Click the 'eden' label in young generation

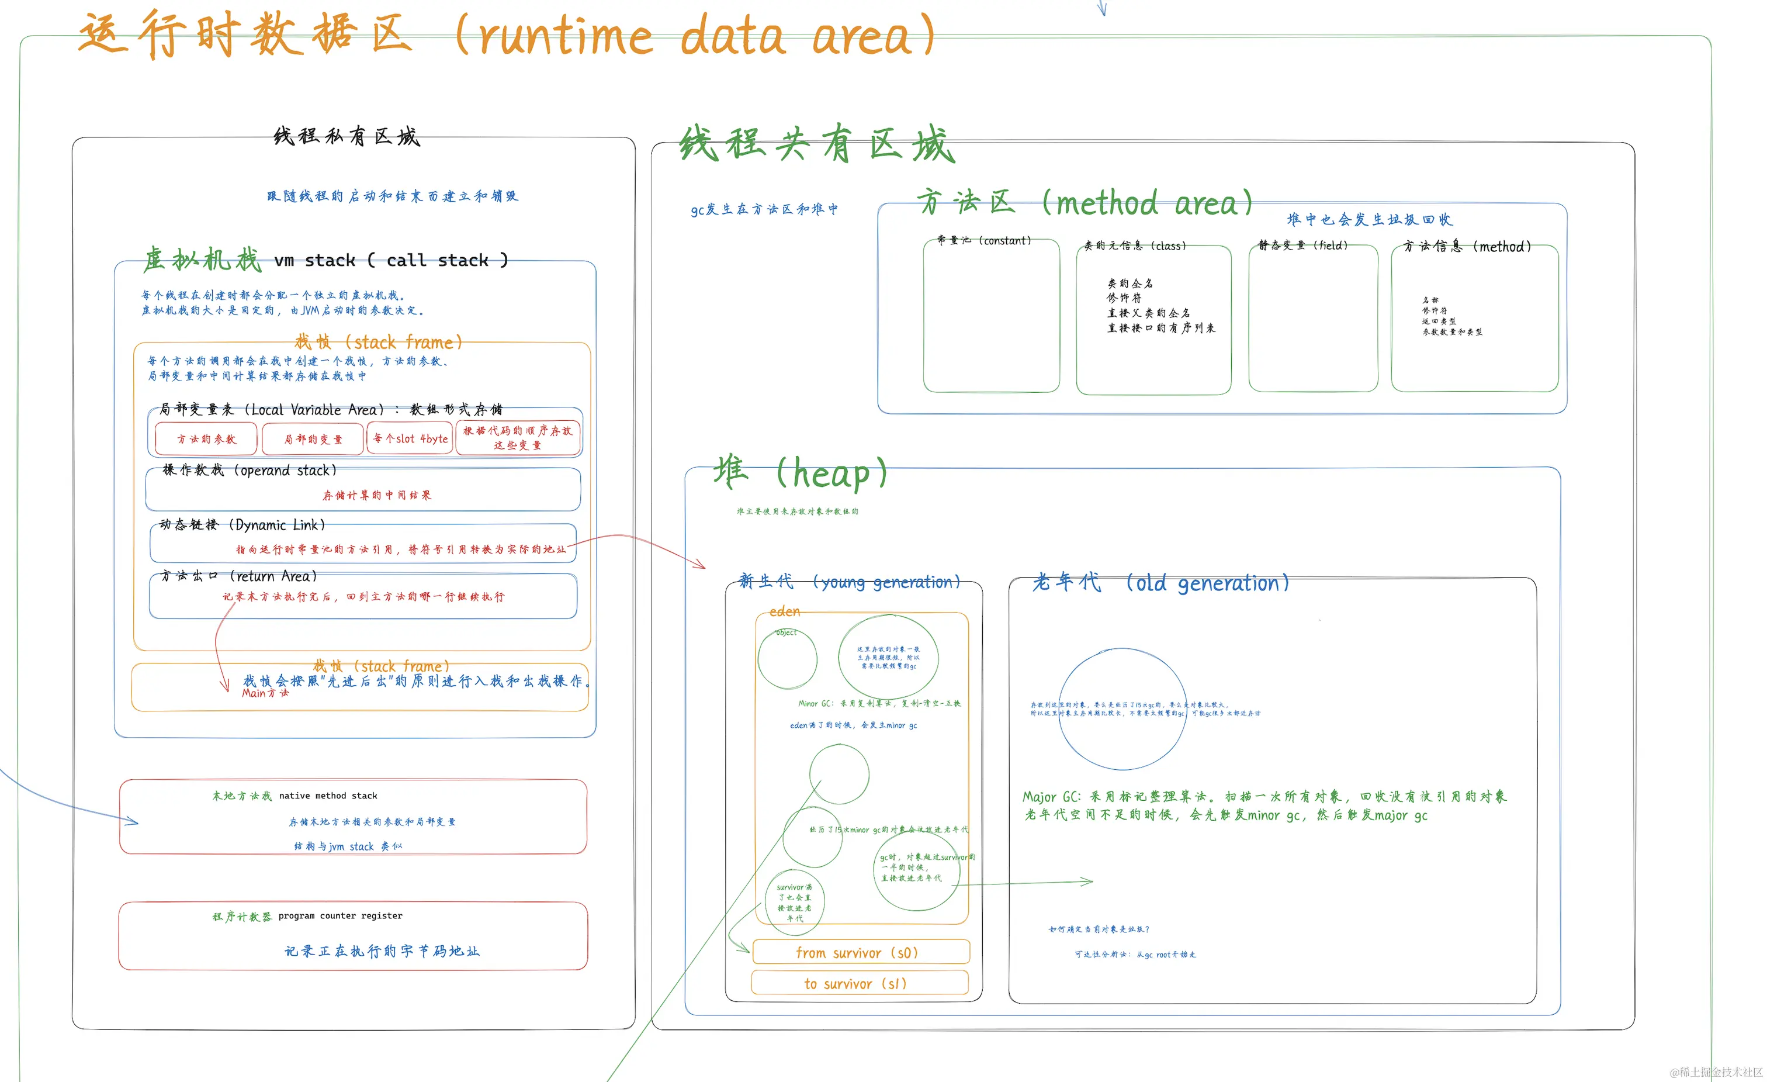click(x=785, y=611)
